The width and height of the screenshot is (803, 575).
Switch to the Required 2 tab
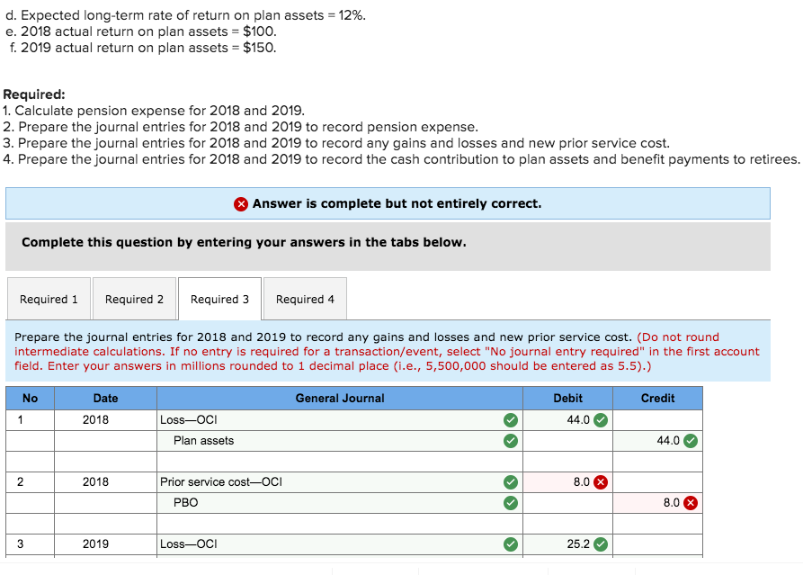pyautogui.click(x=134, y=299)
